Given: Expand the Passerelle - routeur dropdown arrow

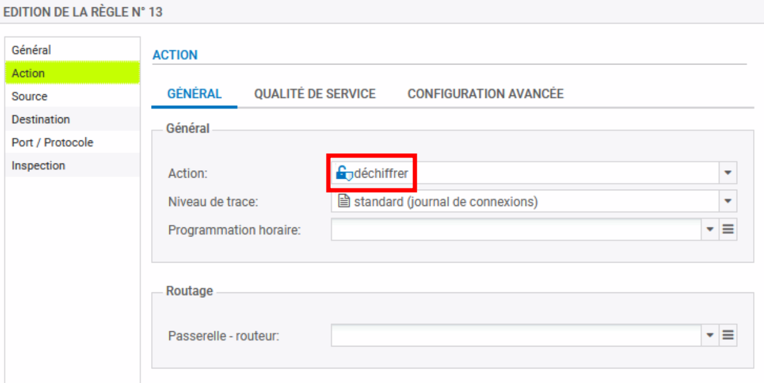Looking at the screenshot, I should pos(710,335).
